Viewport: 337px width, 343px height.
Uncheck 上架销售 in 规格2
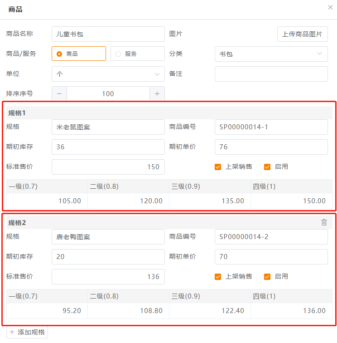(x=218, y=276)
